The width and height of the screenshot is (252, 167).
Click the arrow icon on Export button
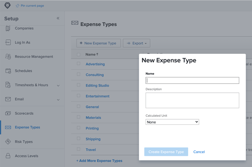pyautogui.click(x=128, y=43)
